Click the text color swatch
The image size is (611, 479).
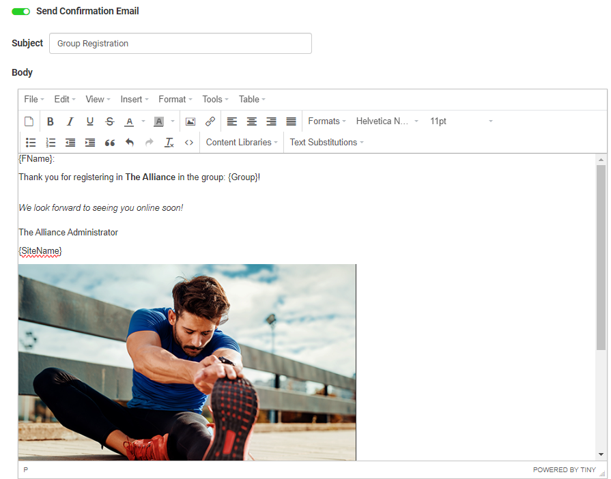coord(129,121)
